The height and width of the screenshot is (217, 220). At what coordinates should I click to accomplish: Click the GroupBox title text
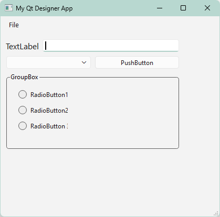coord(24,77)
